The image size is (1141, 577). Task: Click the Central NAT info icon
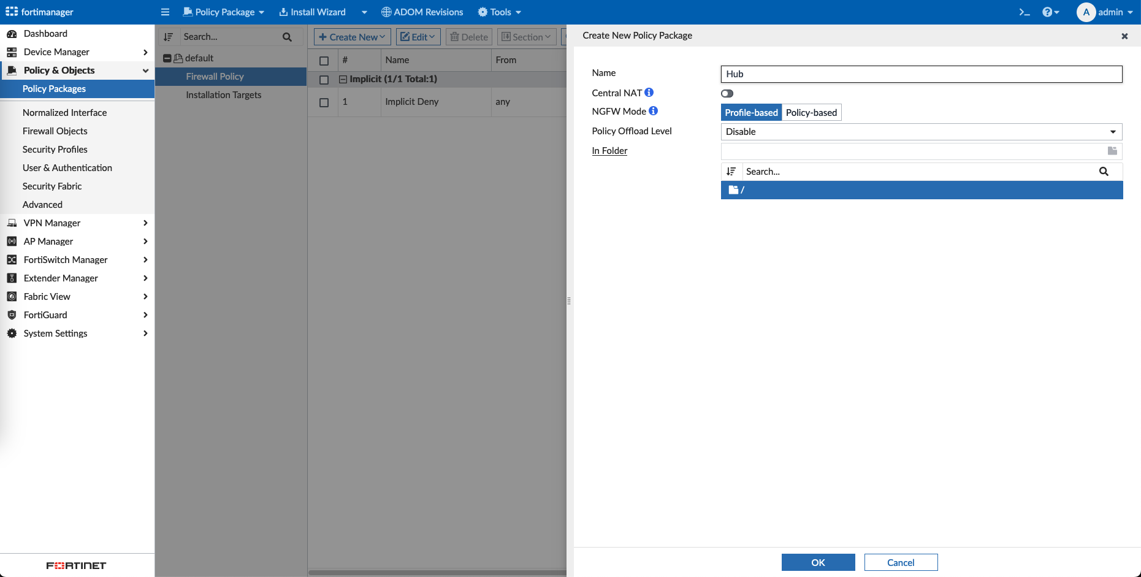pos(649,93)
